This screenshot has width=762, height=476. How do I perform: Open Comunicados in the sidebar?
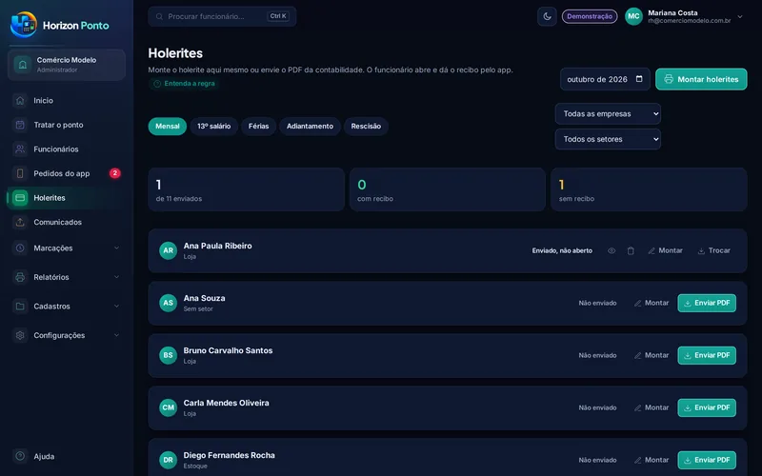click(66, 222)
